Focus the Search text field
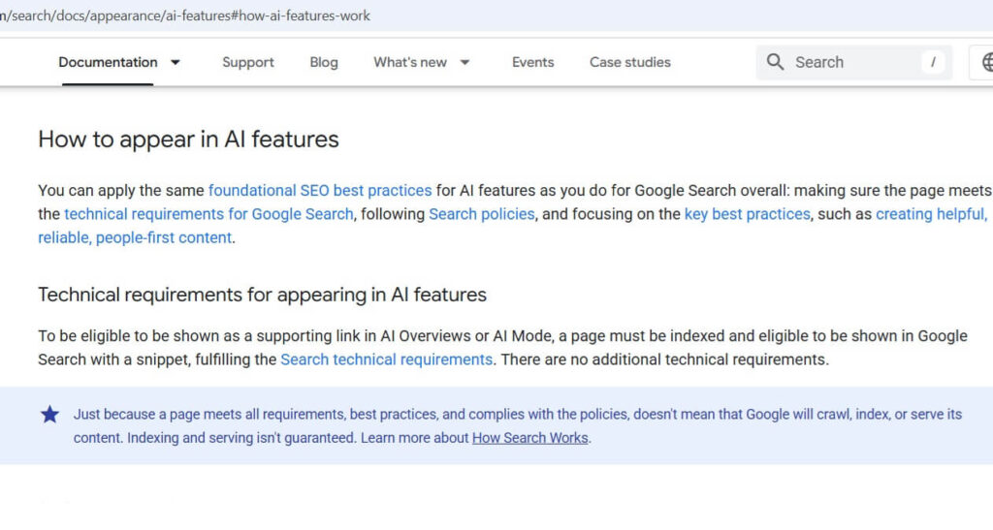 coord(853,62)
